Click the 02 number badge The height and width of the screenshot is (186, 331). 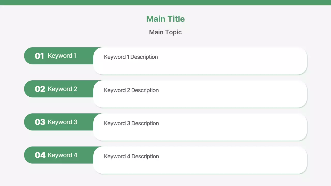point(40,89)
